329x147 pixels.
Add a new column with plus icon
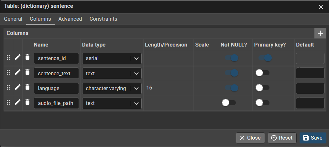[320, 33]
